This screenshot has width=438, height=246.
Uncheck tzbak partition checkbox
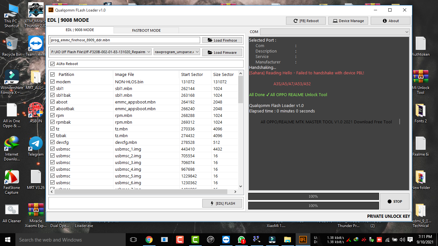[x=53, y=135]
